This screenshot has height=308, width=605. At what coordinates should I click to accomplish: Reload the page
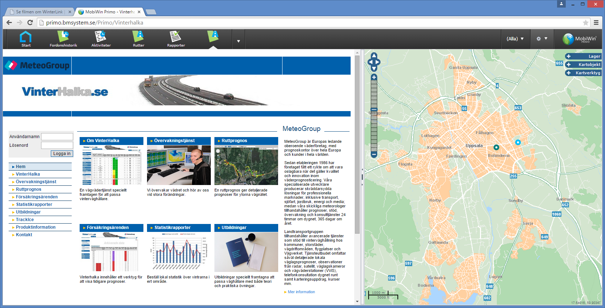pyautogui.click(x=30, y=22)
